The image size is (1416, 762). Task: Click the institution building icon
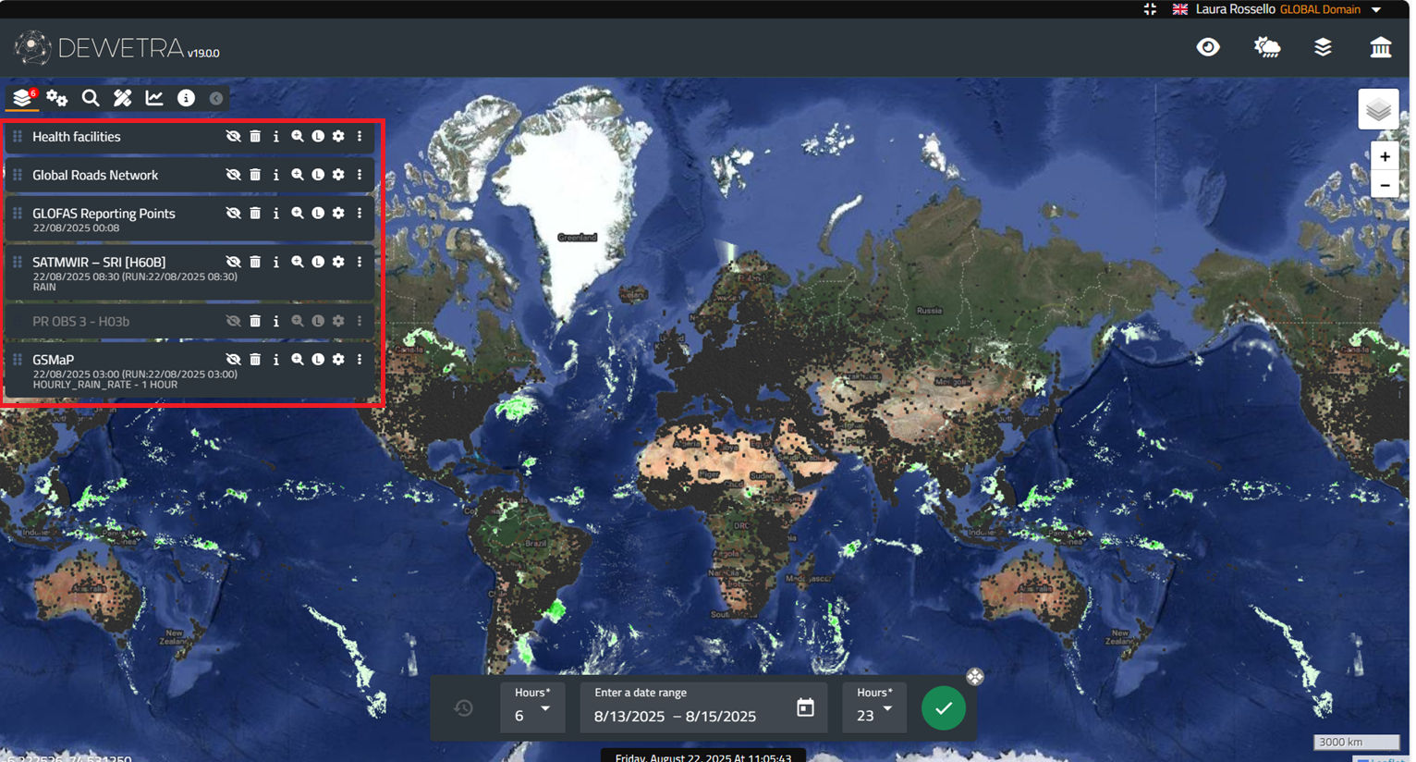point(1380,48)
